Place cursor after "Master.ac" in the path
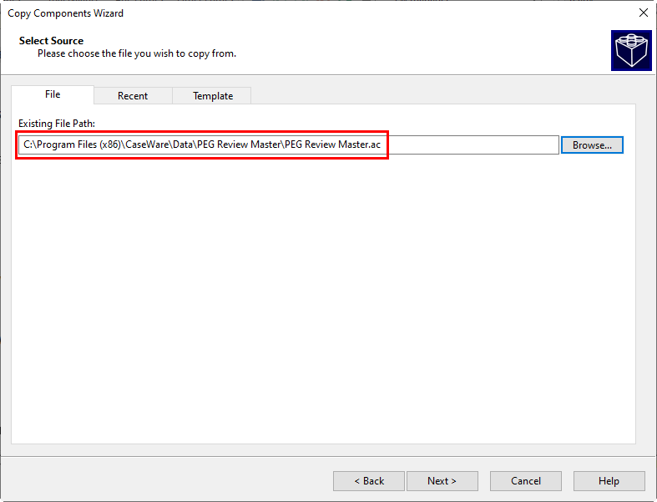The width and height of the screenshot is (657, 502). (382, 145)
